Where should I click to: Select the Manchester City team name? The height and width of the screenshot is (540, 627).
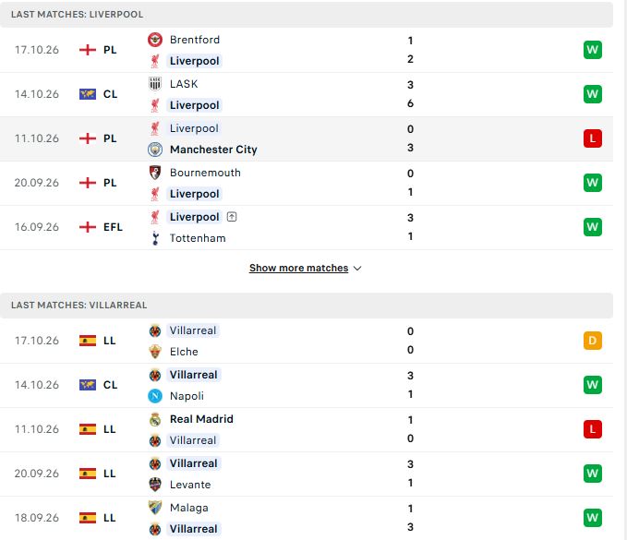click(213, 150)
